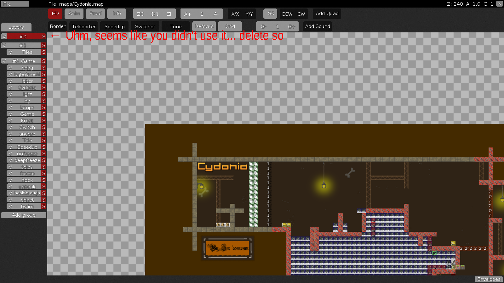Hide the lamps layer
This screenshot has width=504, height=283.
pos(11,107)
